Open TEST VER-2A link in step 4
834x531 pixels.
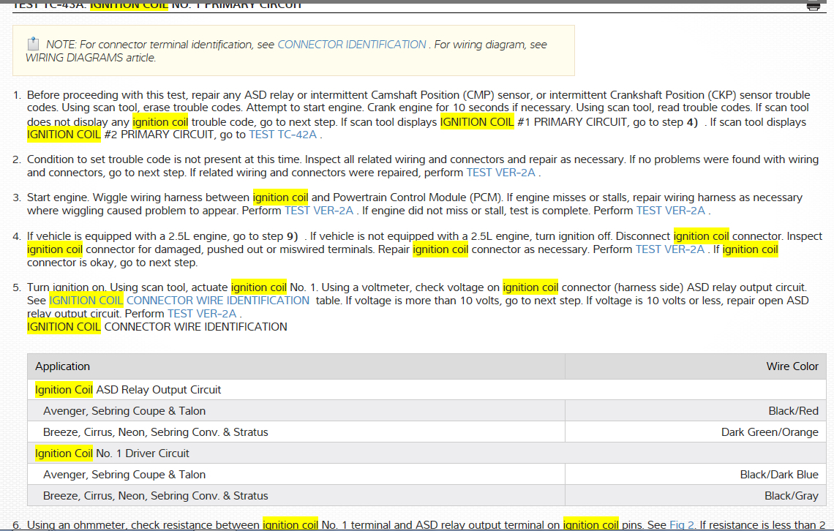tap(670, 249)
